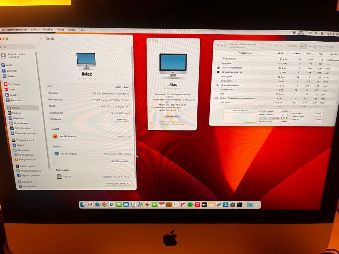Click Prosessin nimi column header
The width and height of the screenshot is (339, 254).
pyautogui.click(x=245, y=53)
